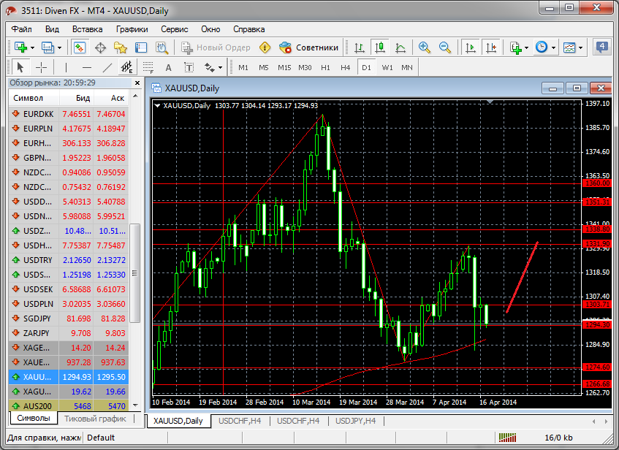Select the Text 'A' tool

[x=169, y=68]
